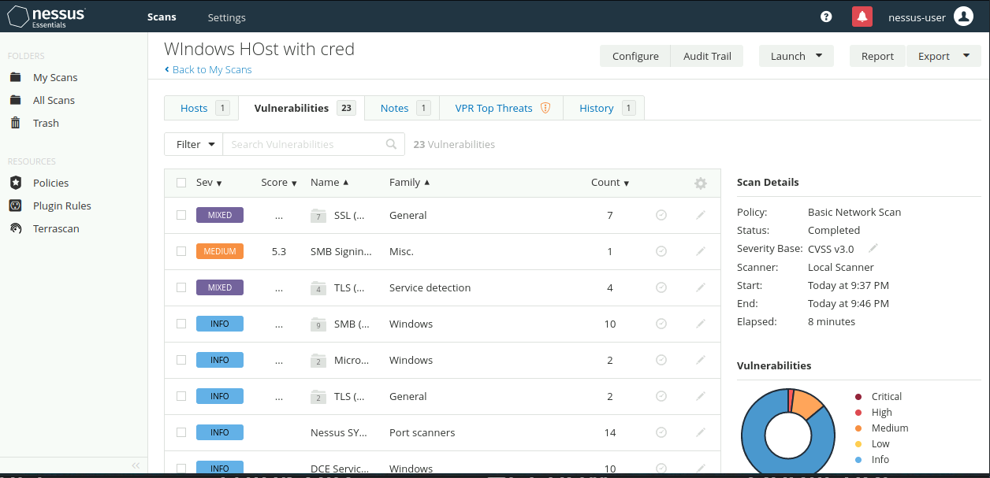Open the Settings menu in top bar
This screenshot has height=478, width=990.
pos(226,17)
